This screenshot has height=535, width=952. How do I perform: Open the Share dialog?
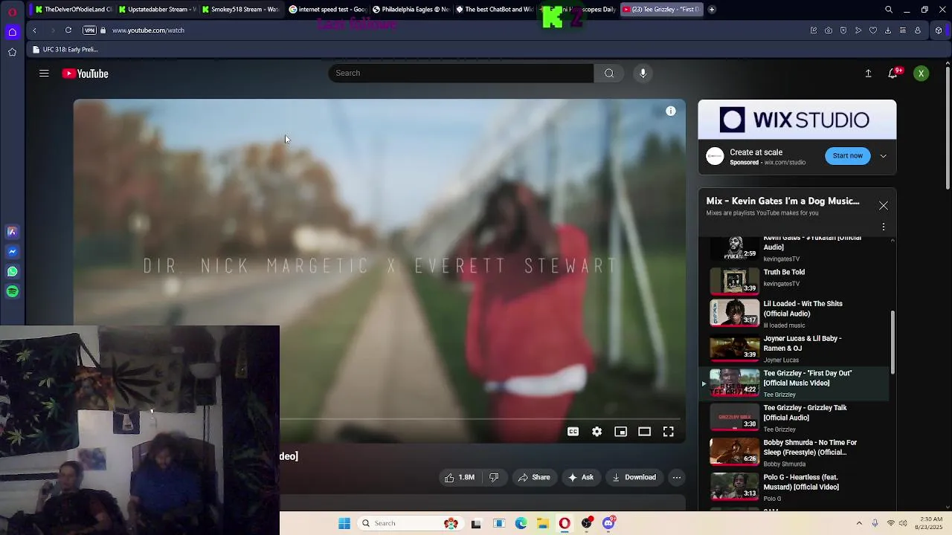pyautogui.click(x=534, y=477)
